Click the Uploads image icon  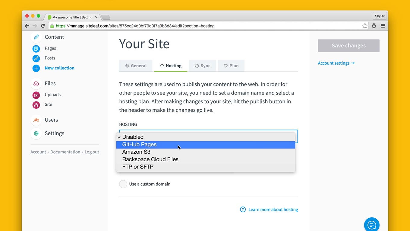(x=36, y=95)
